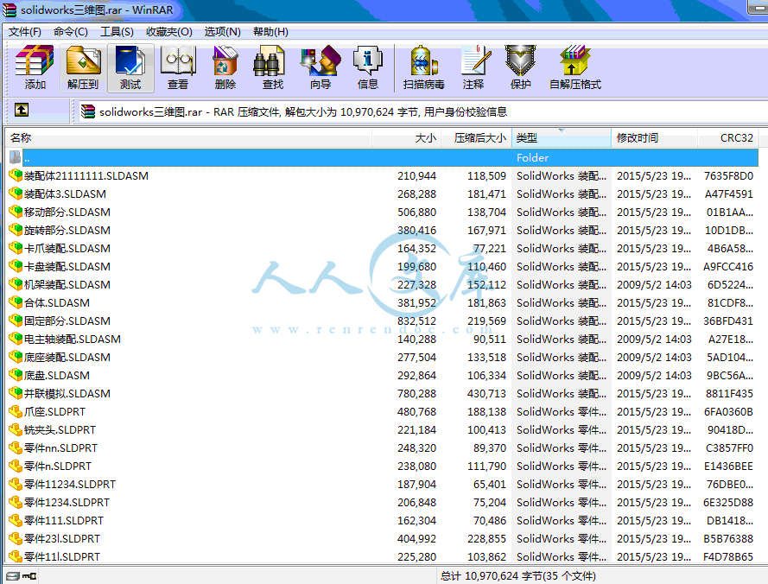The width and height of the screenshot is (768, 584).
Task: Open the 文件(F) menu
Action: (x=24, y=32)
